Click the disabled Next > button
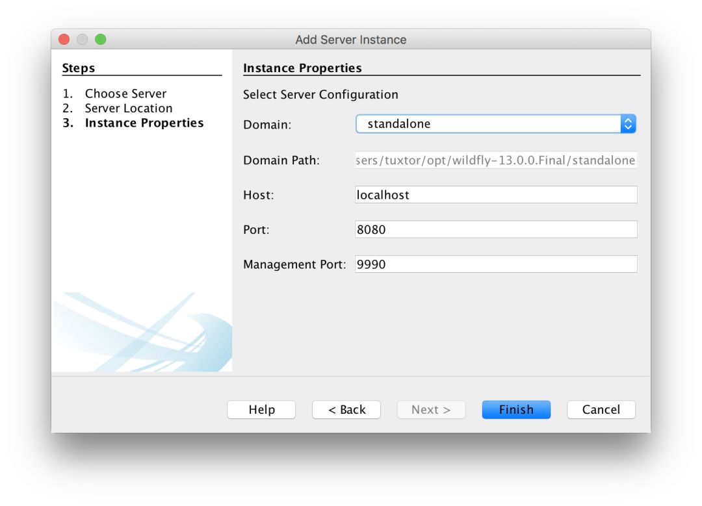 tap(431, 410)
